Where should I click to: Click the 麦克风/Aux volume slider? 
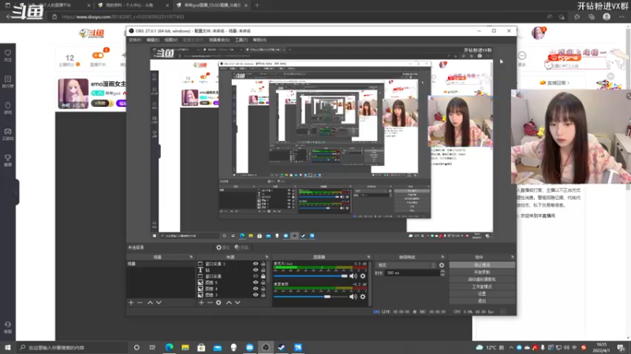[x=310, y=276]
